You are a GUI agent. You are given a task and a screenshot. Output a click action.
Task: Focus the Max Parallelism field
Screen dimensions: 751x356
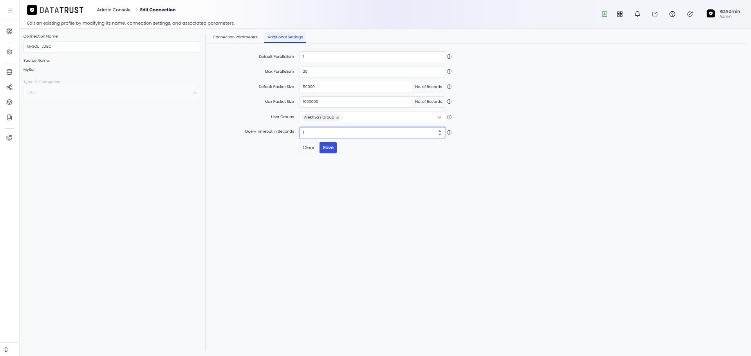pyautogui.click(x=372, y=72)
